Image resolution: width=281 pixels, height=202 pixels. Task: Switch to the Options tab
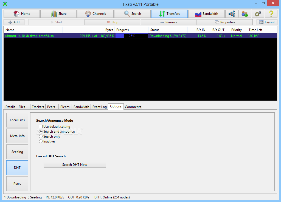(x=116, y=106)
